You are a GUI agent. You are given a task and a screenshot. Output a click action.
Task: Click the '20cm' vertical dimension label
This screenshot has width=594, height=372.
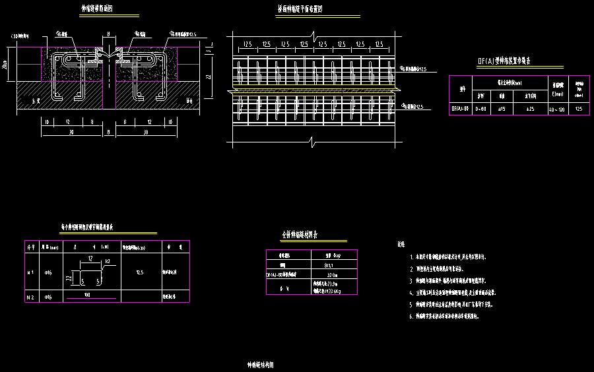pyautogui.click(x=5, y=64)
